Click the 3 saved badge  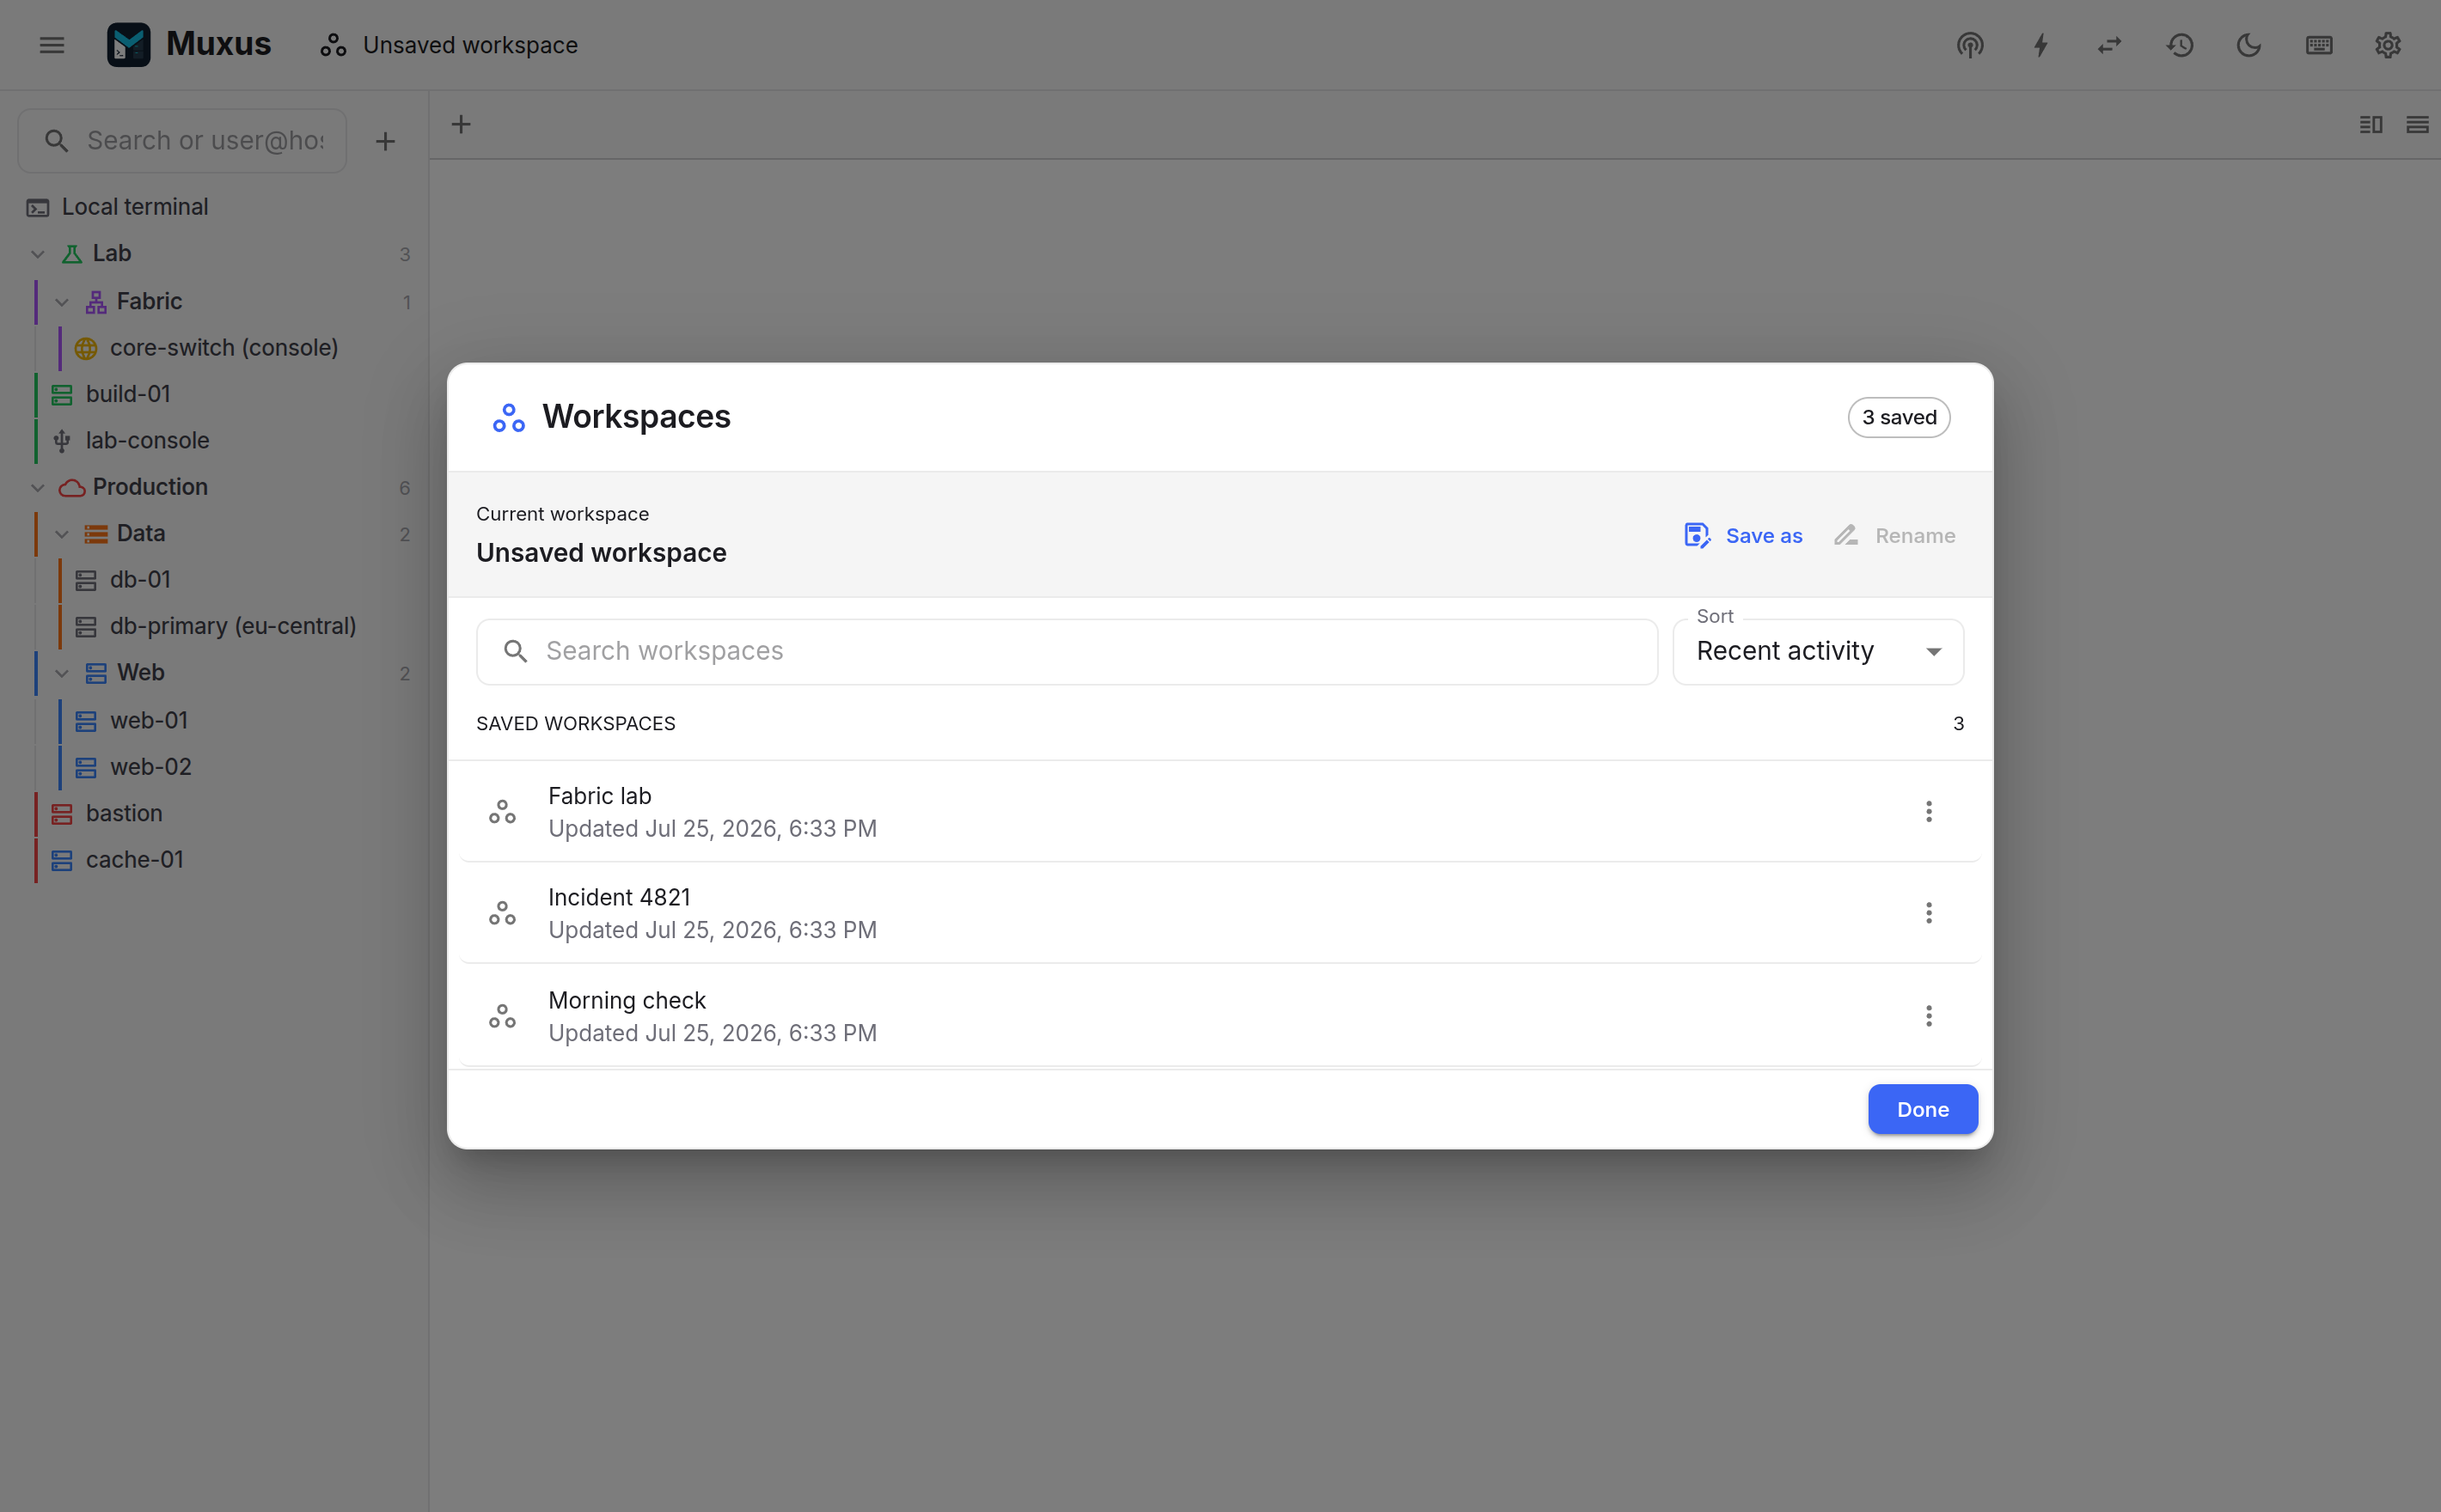[1899, 418]
